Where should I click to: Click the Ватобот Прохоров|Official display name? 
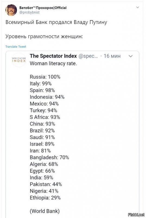43,8
